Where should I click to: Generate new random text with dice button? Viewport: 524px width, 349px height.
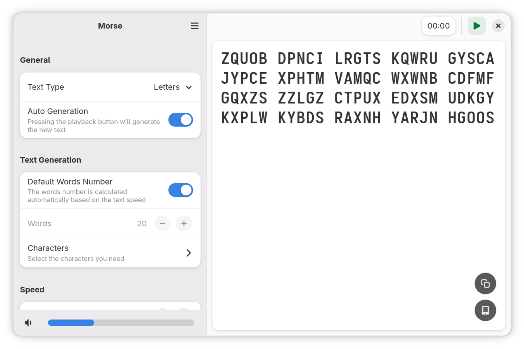(x=485, y=310)
